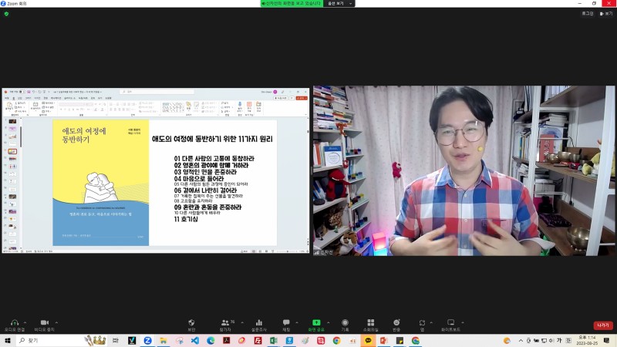Expand video options arrow beside camera icon
The height and width of the screenshot is (347, 617).
coord(56,322)
